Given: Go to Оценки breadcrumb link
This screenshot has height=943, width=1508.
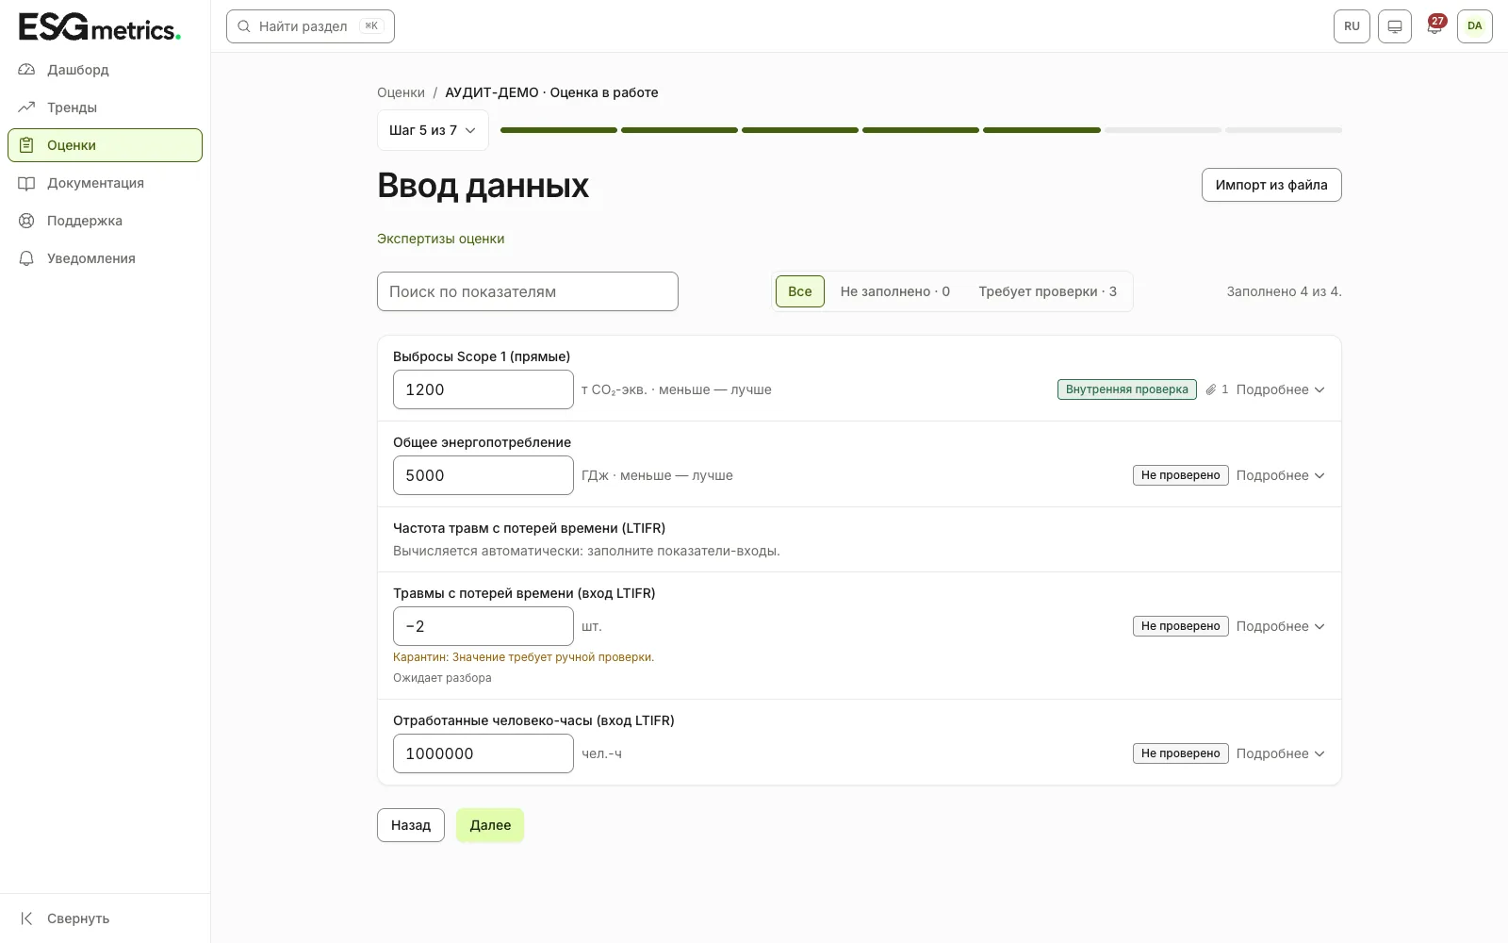Looking at the screenshot, I should coord(401,92).
